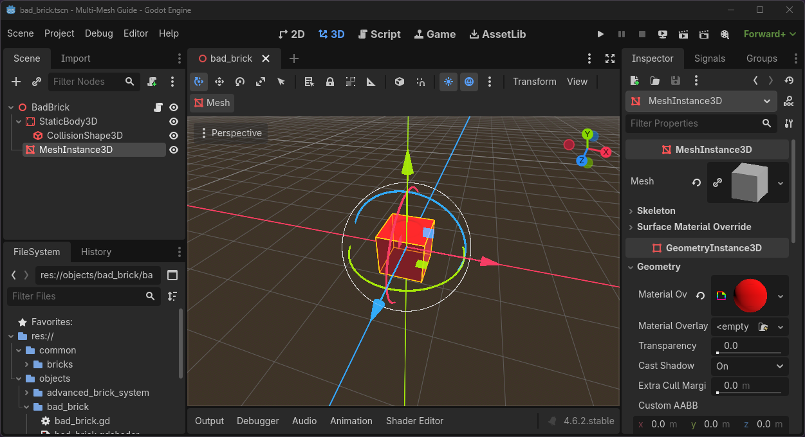Run the project with play button
The image size is (805, 437).
(x=600, y=34)
